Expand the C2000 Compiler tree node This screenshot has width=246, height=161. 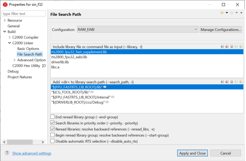coord(9,37)
